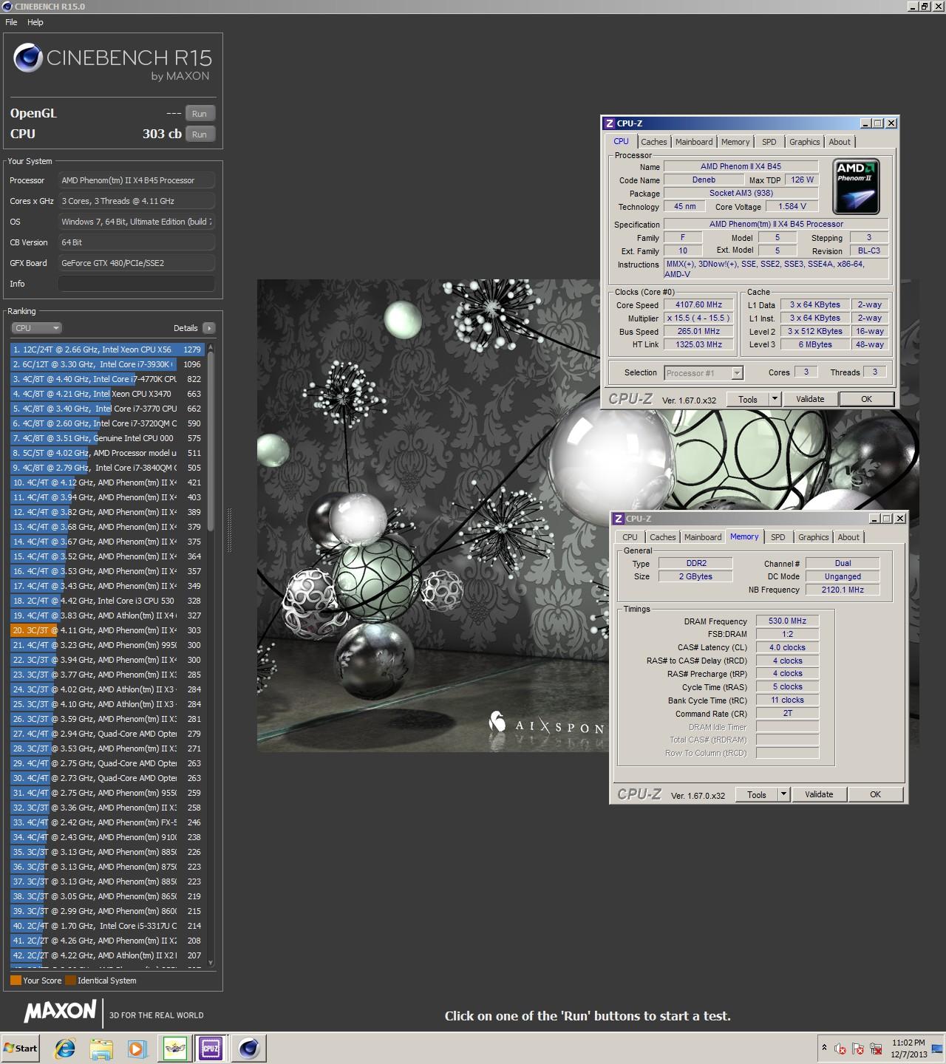The image size is (946, 1064).
Task: Select ranking row 2 Core i7-3930K
Action: click(x=107, y=364)
